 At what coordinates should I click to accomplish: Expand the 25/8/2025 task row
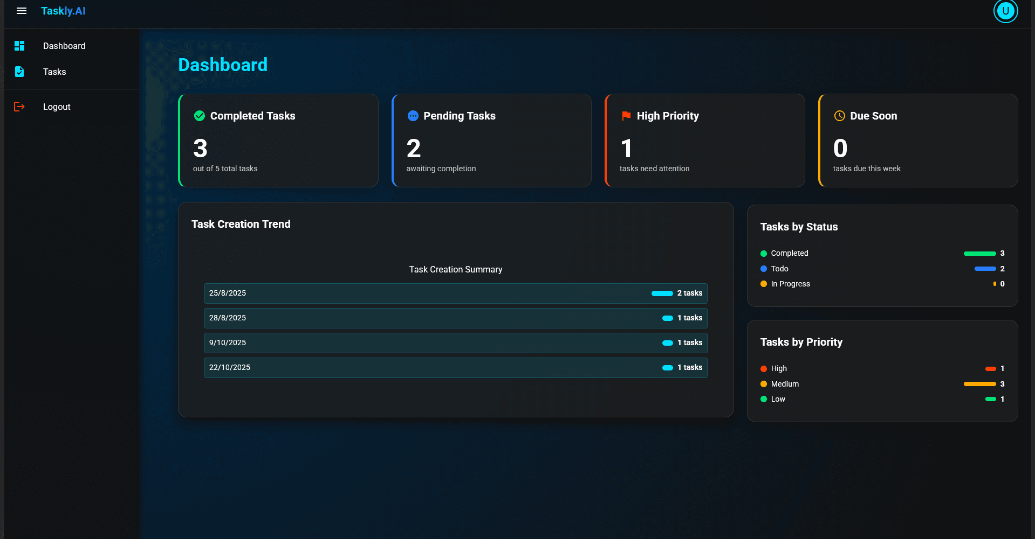coord(456,293)
